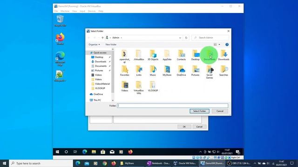Open the VirtualBox Help menu
Image resolution: width=298 pixels, height=167 pixels.
(x=101, y=11)
